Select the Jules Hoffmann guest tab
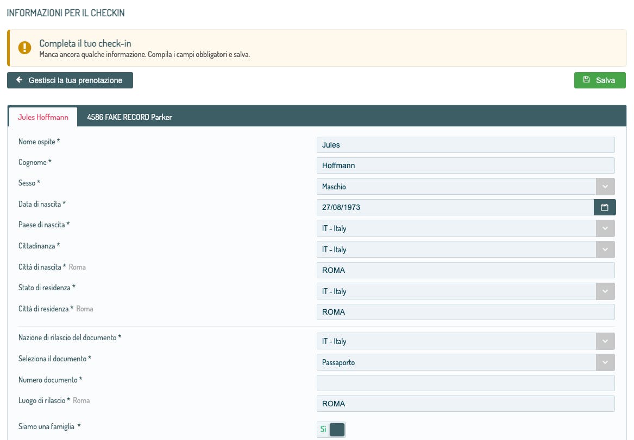 pos(43,117)
